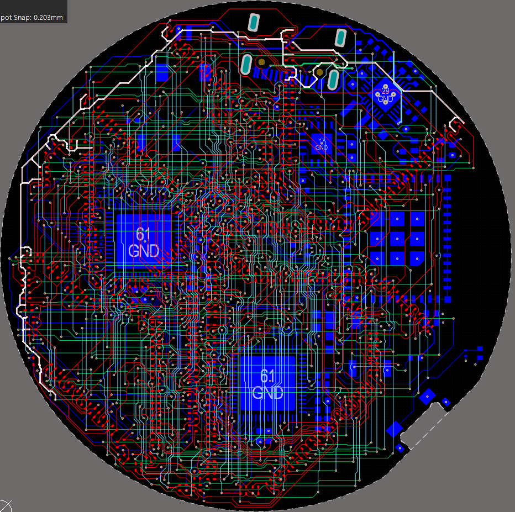Select the large blue diamond pad left of the notch
The image size is (515, 512).
tap(395, 429)
